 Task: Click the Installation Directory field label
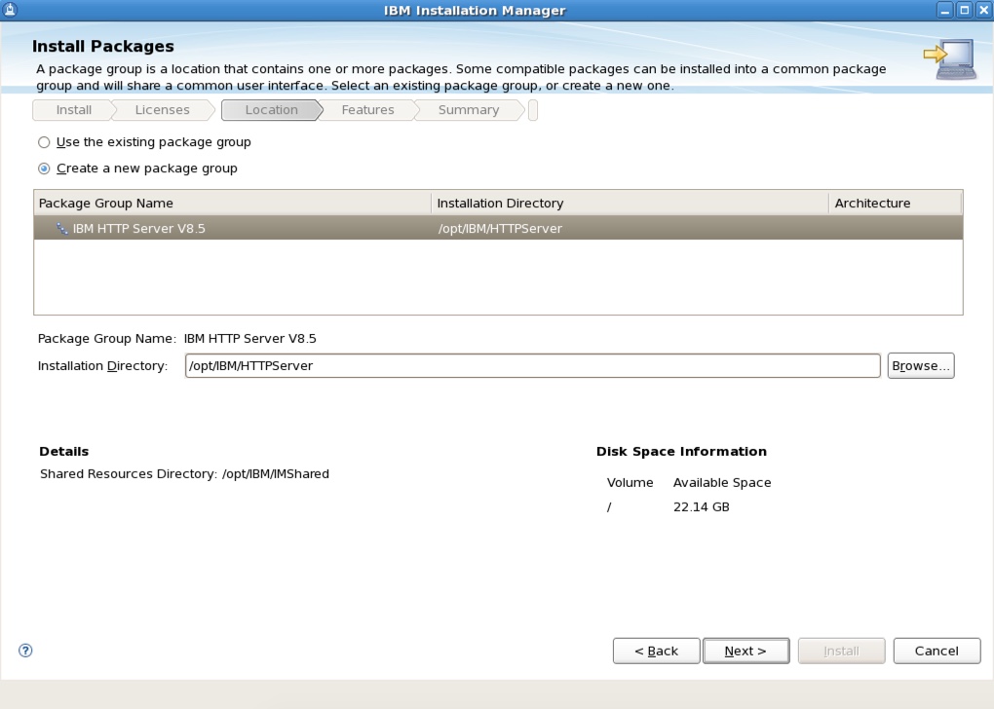click(x=102, y=365)
